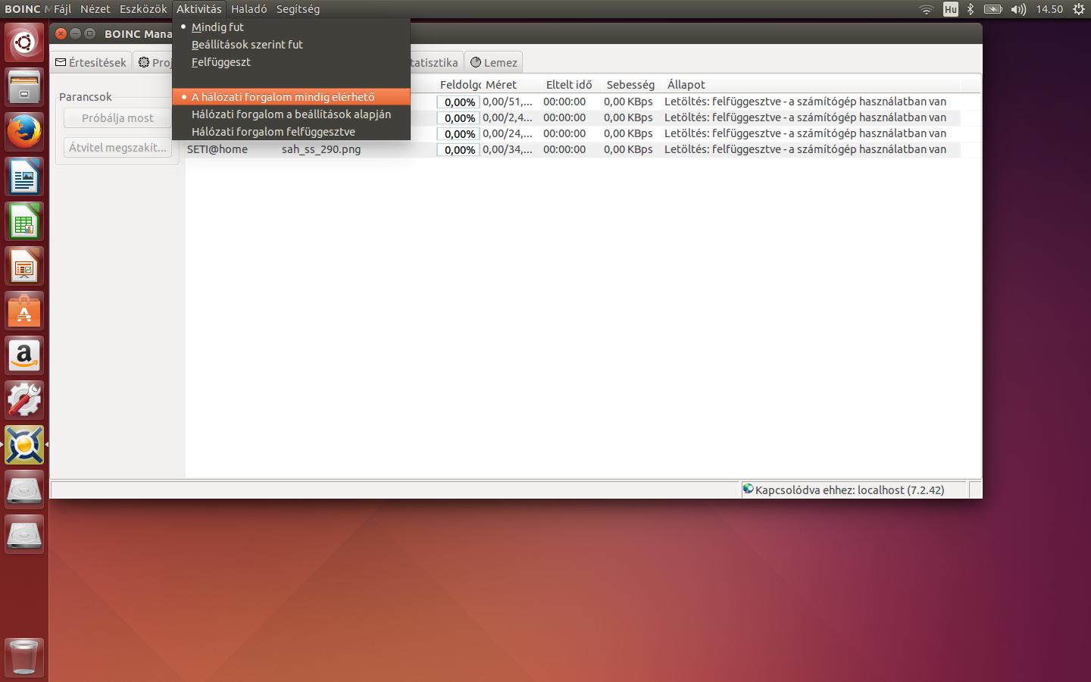Click the 0,00% progress bar of sah_ss_290.png

[x=458, y=150]
